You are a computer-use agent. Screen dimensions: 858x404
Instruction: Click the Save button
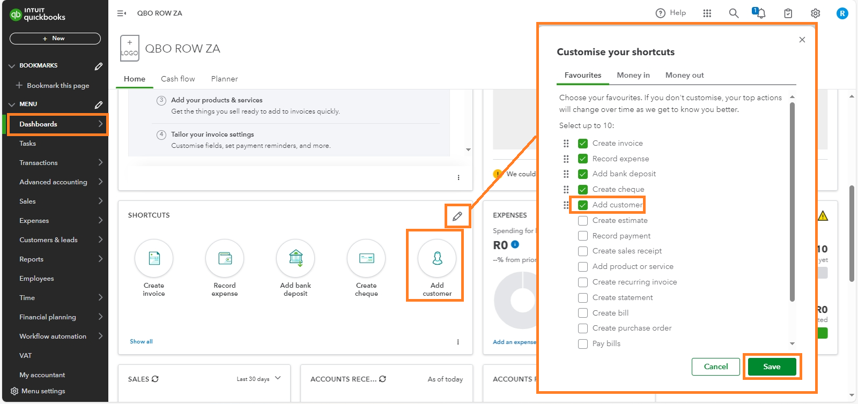coord(772,366)
